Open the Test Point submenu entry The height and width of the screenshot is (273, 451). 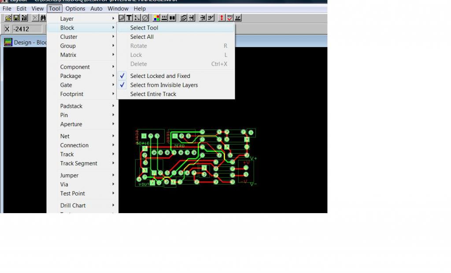pyautogui.click(x=82, y=194)
